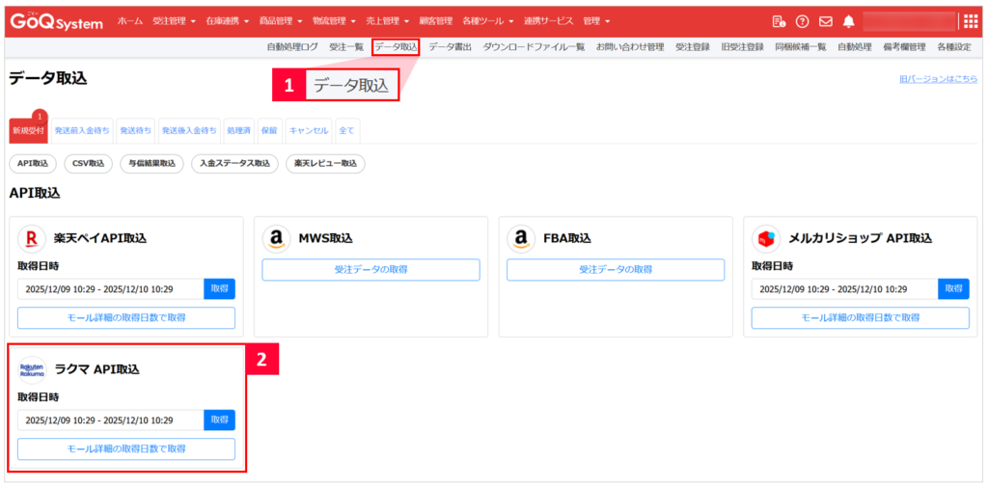This screenshot has width=988, height=488.
Task: Open データ書出 in the submenu
Action: 450,46
